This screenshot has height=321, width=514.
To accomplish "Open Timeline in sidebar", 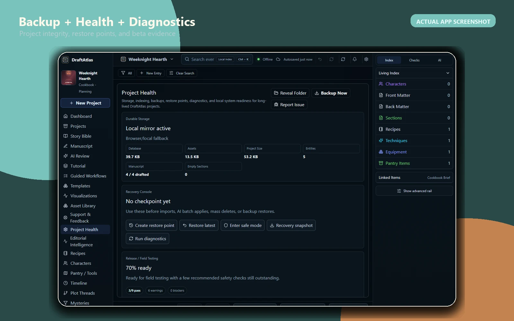I will click(85, 283).
